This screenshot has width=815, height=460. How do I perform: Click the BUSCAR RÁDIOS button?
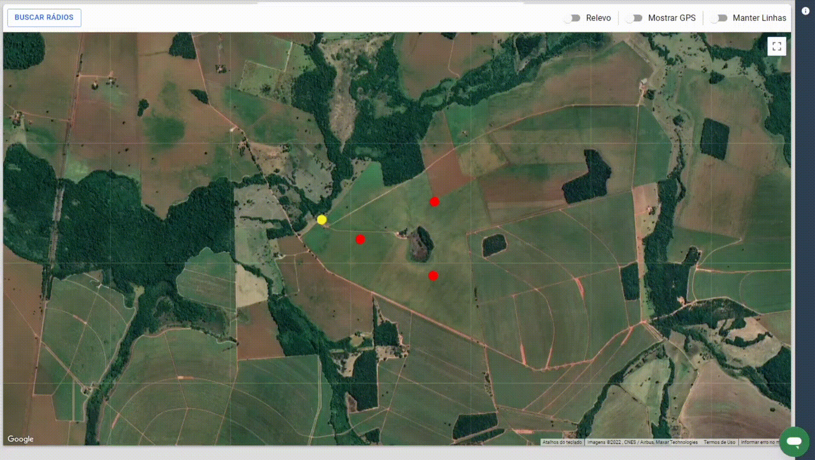coord(44,17)
